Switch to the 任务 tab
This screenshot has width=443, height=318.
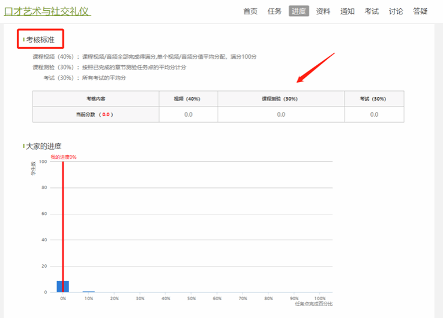tap(274, 11)
